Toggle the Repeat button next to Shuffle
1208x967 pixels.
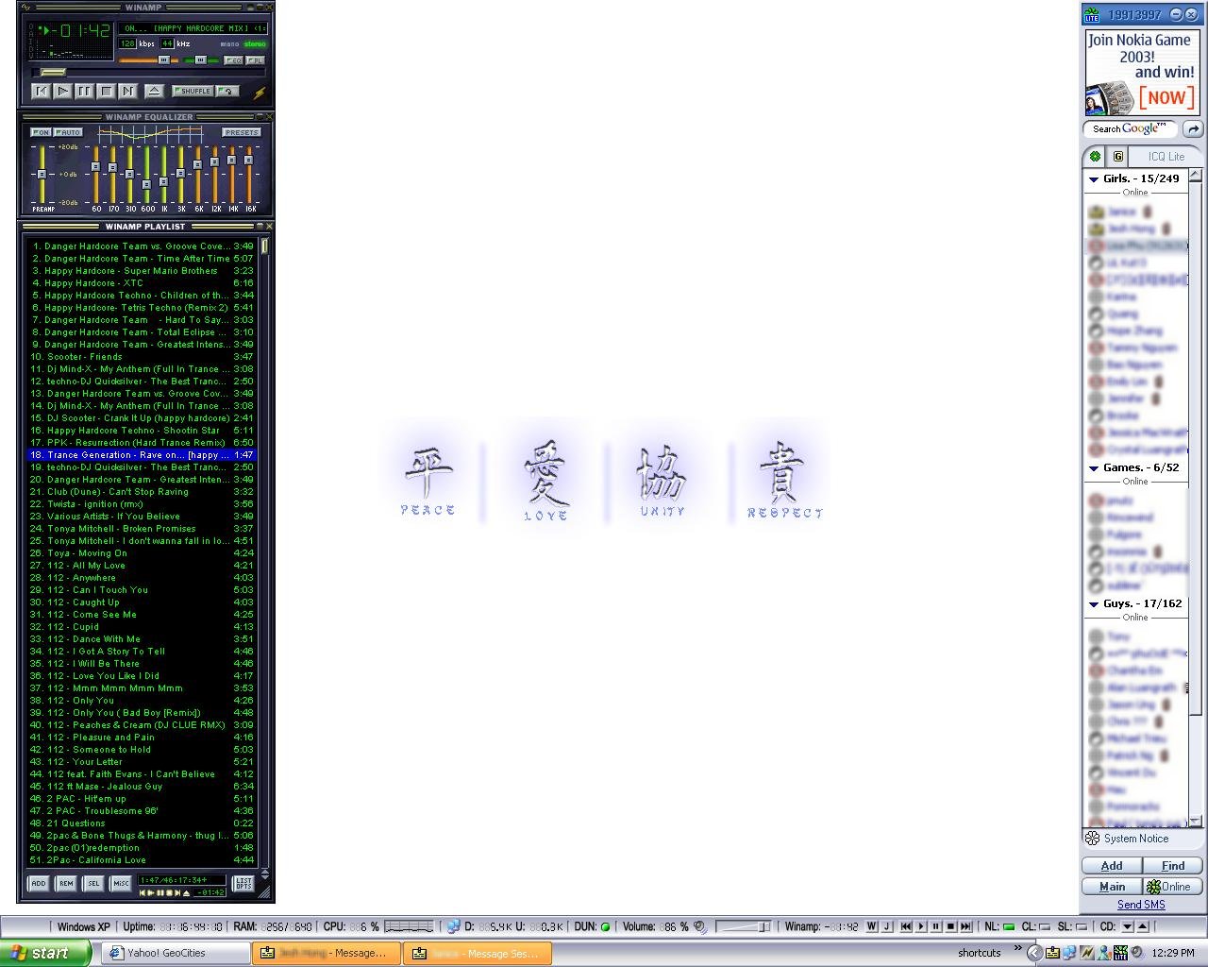tap(227, 91)
